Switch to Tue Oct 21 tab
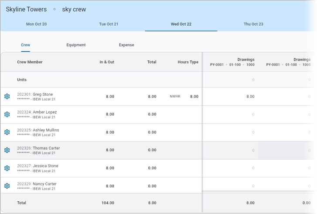This screenshot has width=317, height=214. click(109, 24)
